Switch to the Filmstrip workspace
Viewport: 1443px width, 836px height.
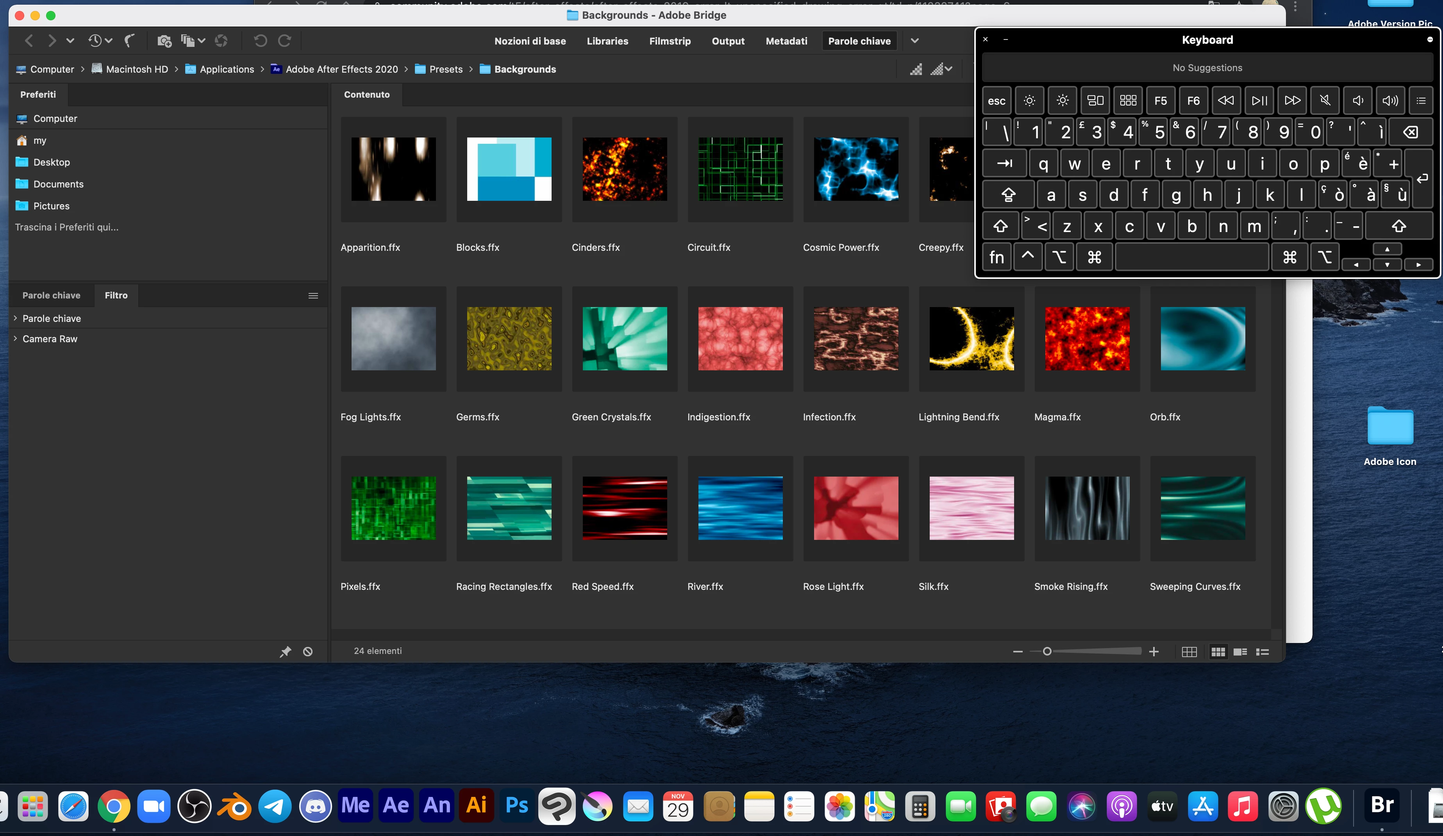click(670, 41)
